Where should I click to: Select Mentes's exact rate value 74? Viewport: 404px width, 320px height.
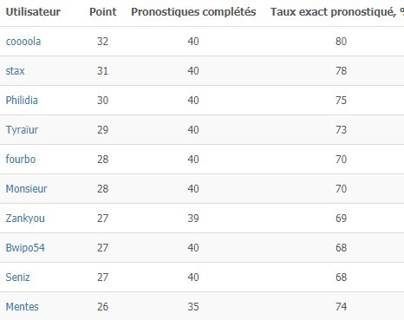(341, 307)
